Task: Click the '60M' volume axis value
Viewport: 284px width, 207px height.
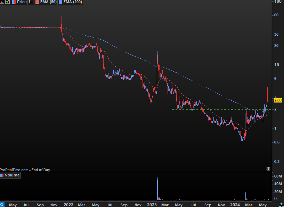Action: (278, 176)
